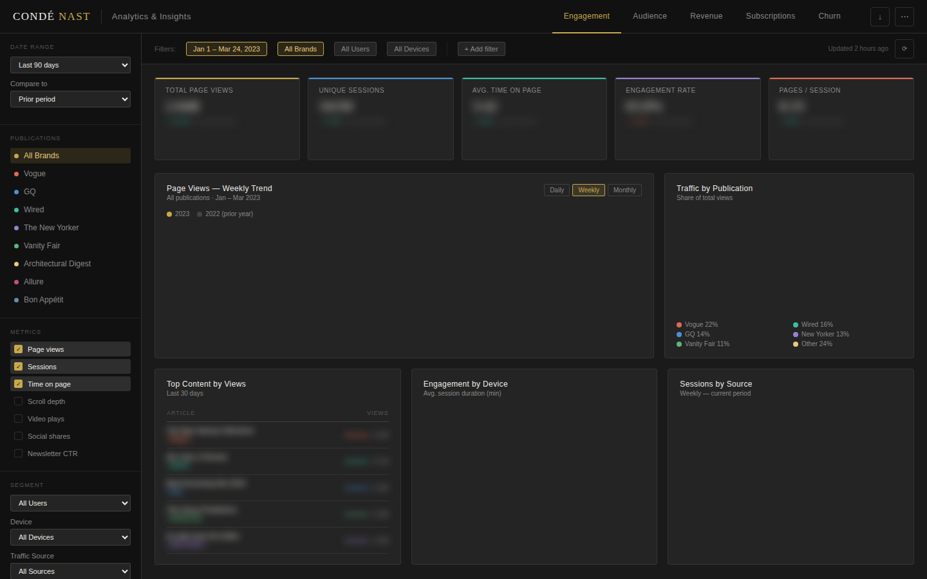Switch to the Audience tab
The width and height of the screenshot is (927, 579).
click(x=650, y=17)
